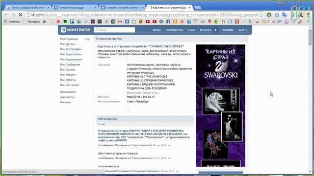Open the infinity symbol bookmark icon

tap(203, 22)
